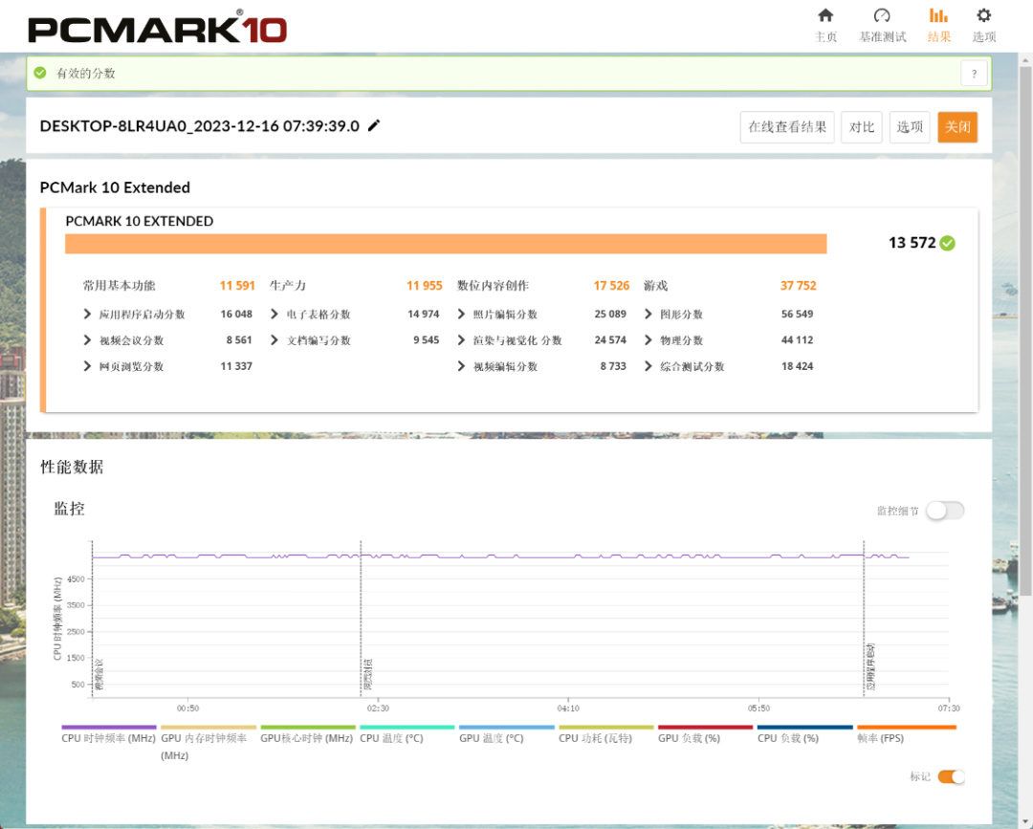This screenshot has width=1033, height=829.
Task: Toggle the 标记 markers switch off
Action: [x=951, y=777]
